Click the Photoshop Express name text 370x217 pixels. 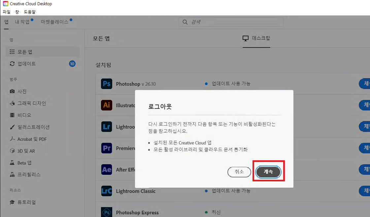click(137, 212)
